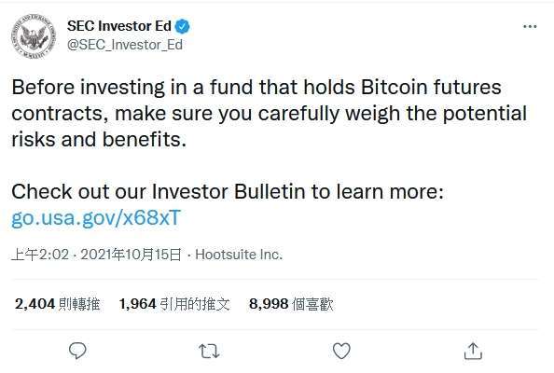Click the tweet text about Bitcoin futures contracts

coord(270,113)
